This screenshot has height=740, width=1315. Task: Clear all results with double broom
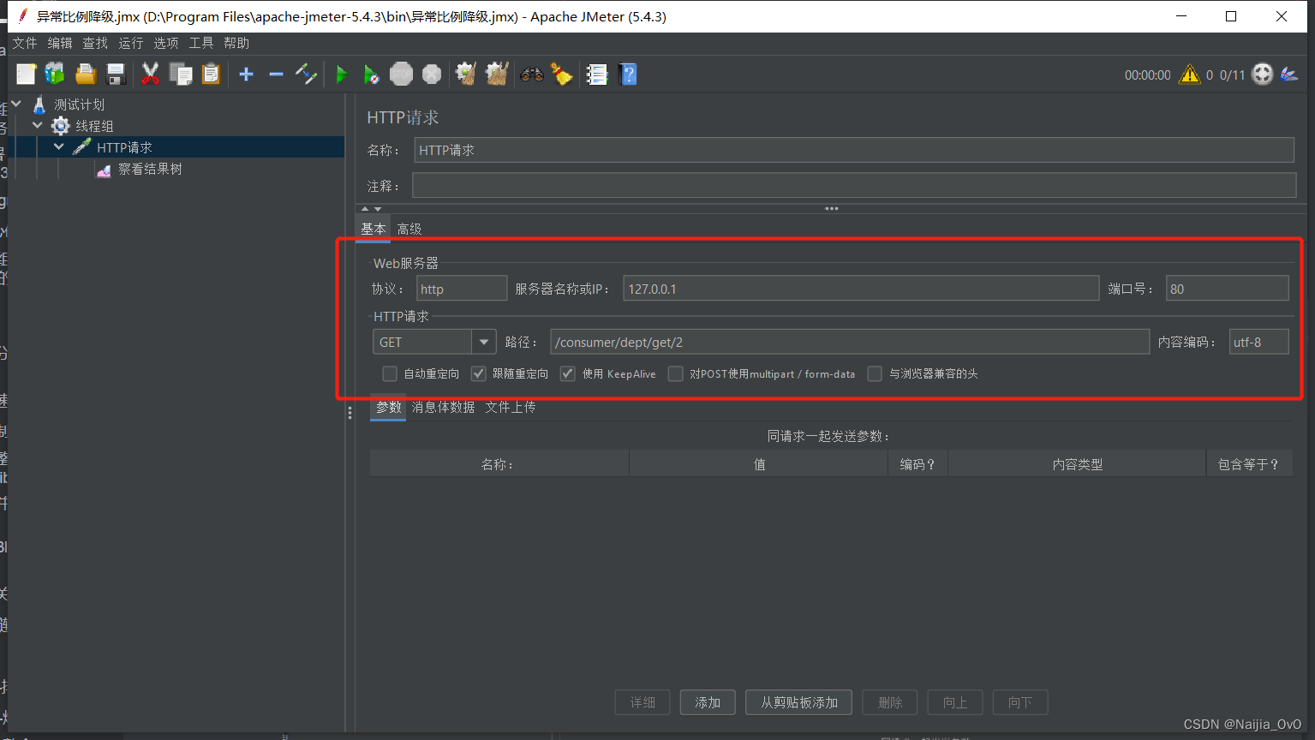point(497,75)
